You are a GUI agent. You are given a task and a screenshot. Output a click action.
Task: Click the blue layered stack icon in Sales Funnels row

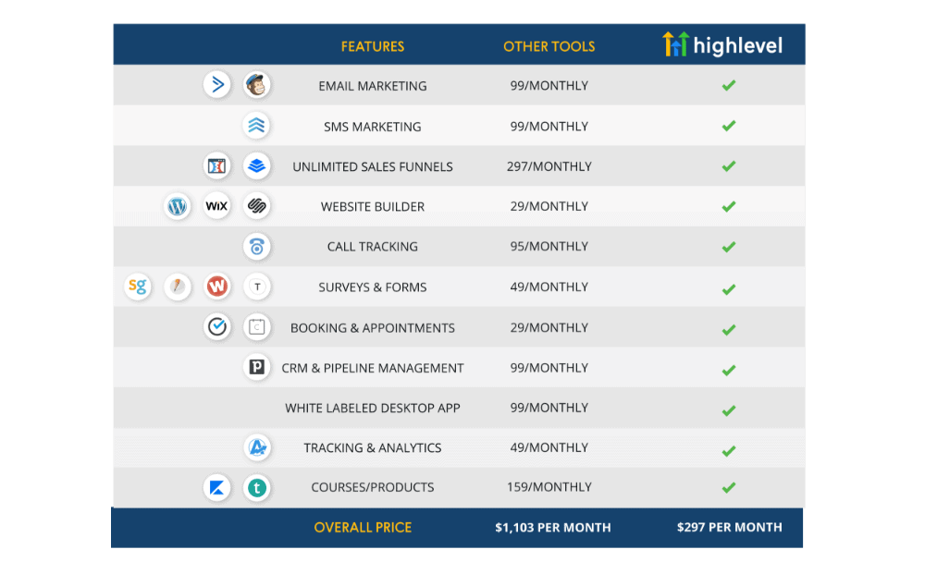pos(256,166)
